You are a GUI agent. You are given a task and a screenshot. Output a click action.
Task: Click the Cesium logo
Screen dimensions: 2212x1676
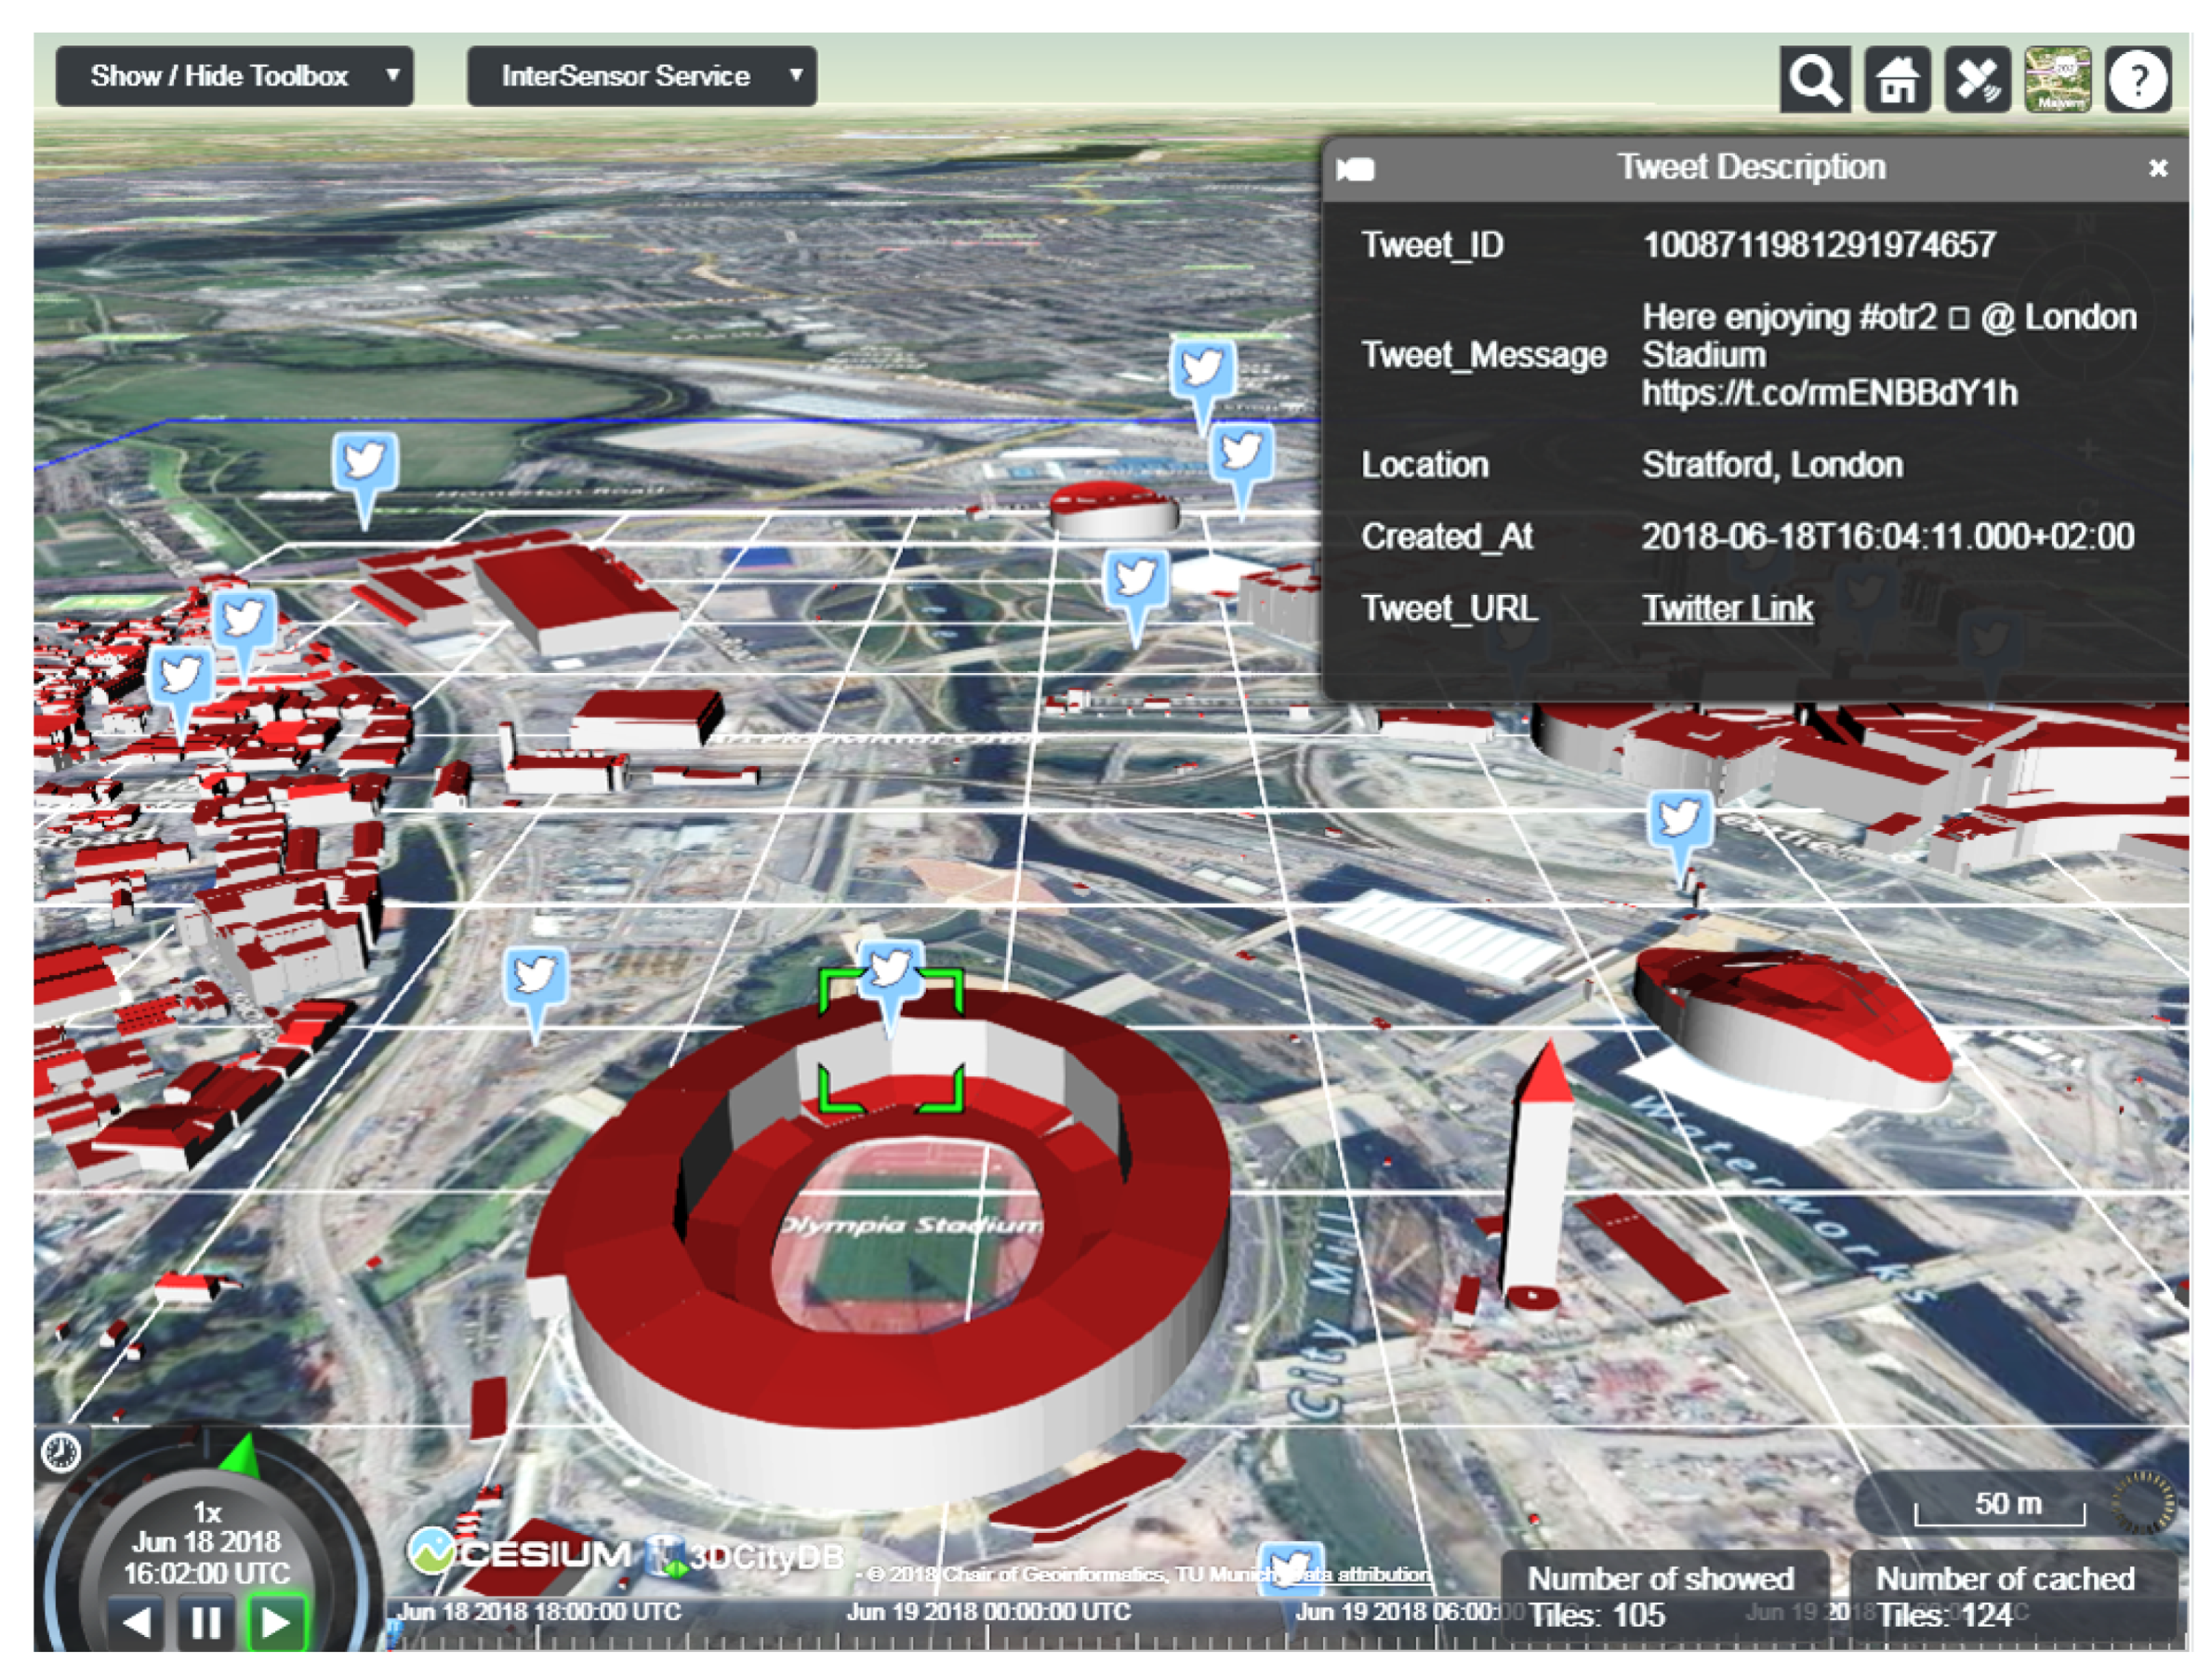click(x=520, y=1553)
